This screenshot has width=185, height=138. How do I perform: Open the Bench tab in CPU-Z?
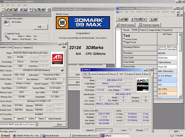[138, 74]
